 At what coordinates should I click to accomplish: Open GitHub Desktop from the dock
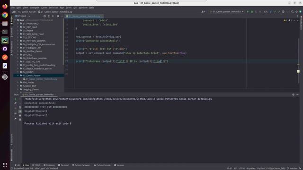pos(5,49)
